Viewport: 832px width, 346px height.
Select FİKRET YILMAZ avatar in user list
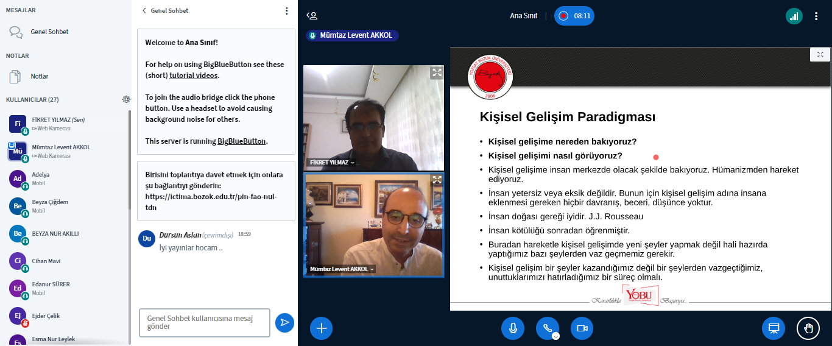pyautogui.click(x=18, y=124)
